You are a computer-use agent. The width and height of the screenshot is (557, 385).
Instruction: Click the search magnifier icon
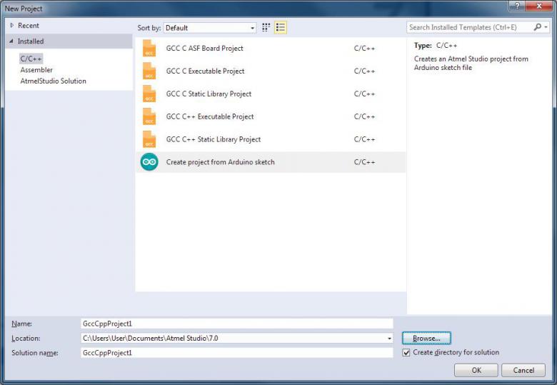tap(538, 27)
